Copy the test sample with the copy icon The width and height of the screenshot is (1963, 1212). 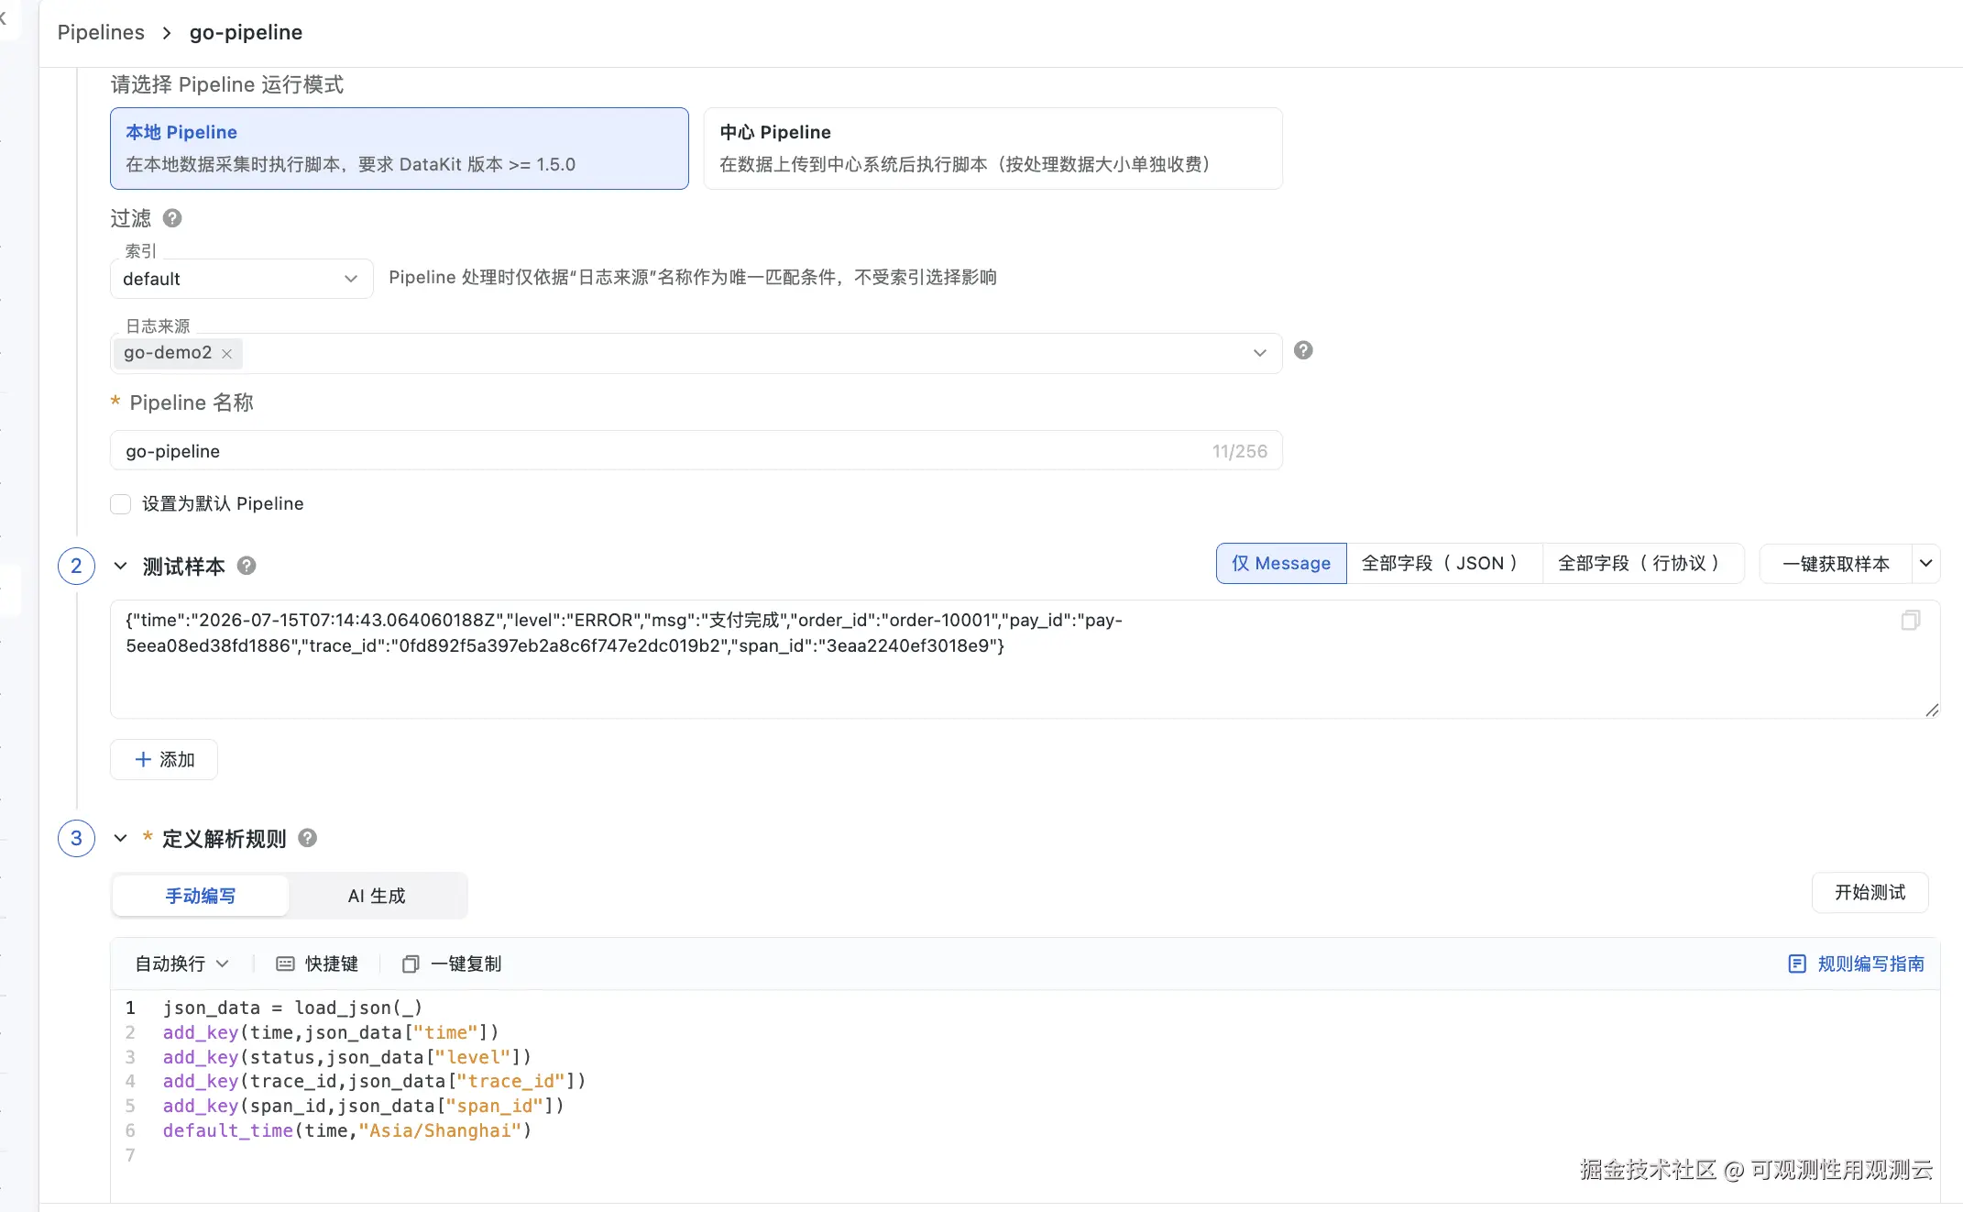click(1911, 621)
